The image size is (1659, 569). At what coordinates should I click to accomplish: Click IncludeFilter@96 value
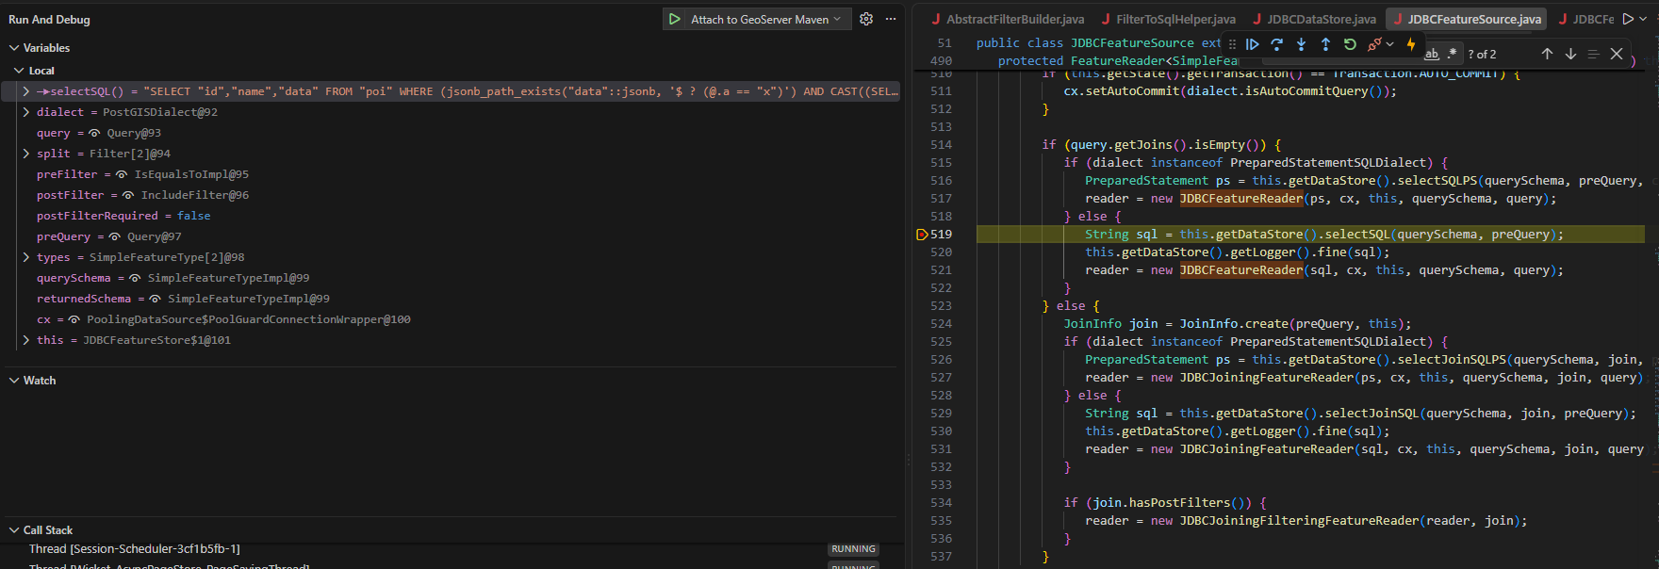(x=195, y=195)
